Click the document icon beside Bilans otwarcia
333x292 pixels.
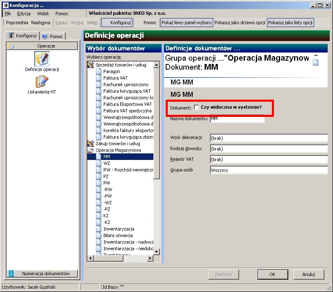pyautogui.click(x=98, y=235)
